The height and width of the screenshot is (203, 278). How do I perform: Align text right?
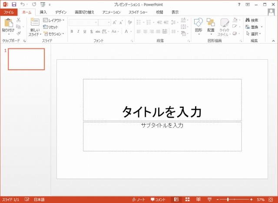[152, 31]
